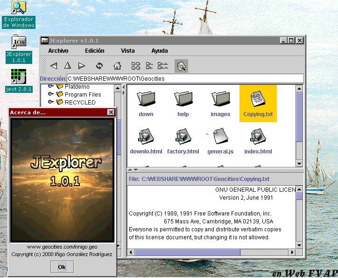
Task: Select factory.html file
Action: pyautogui.click(x=183, y=141)
